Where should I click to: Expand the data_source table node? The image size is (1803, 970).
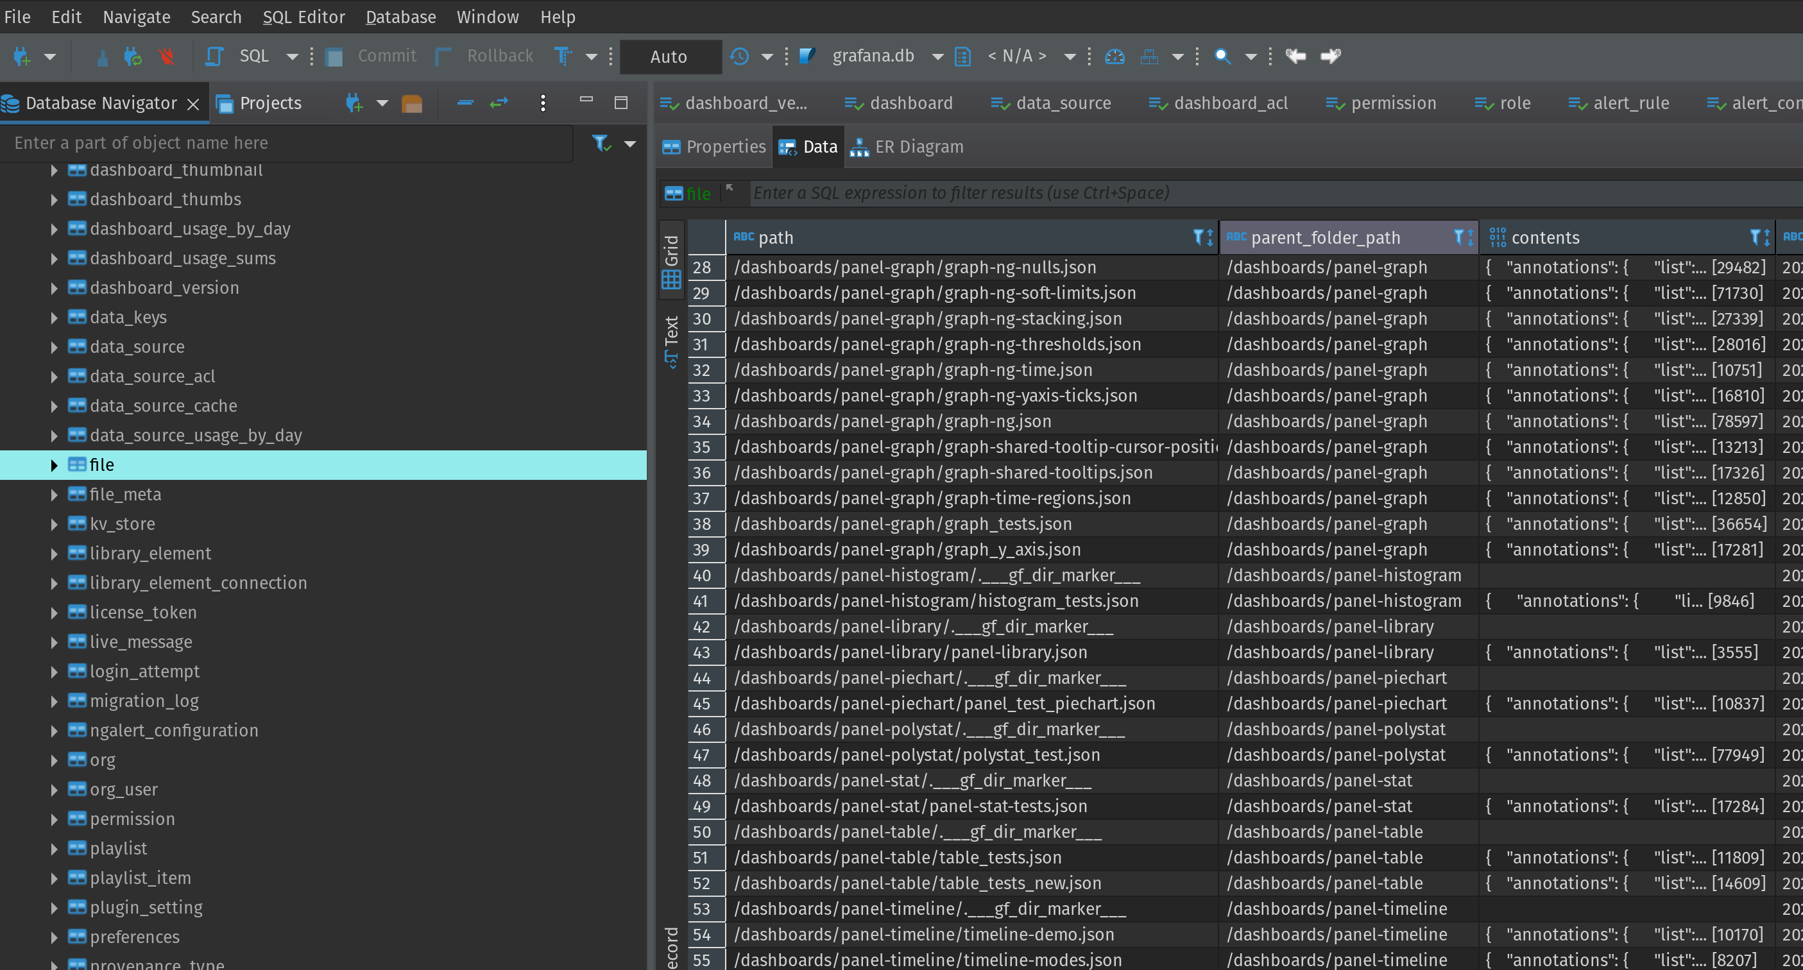(55, 346)
